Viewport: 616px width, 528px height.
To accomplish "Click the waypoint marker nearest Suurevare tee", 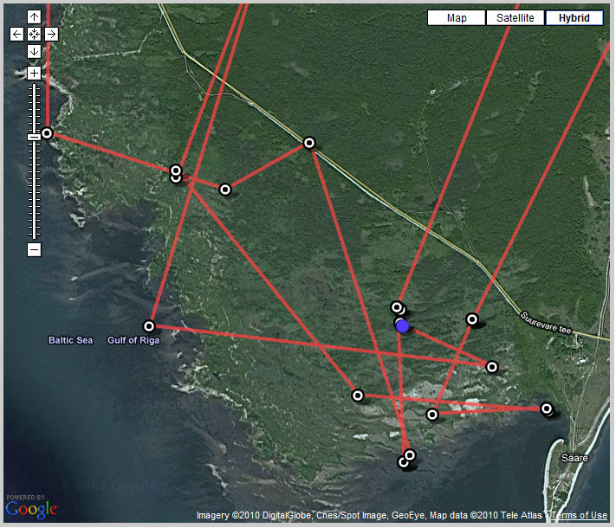I will [x=472, y=319].
